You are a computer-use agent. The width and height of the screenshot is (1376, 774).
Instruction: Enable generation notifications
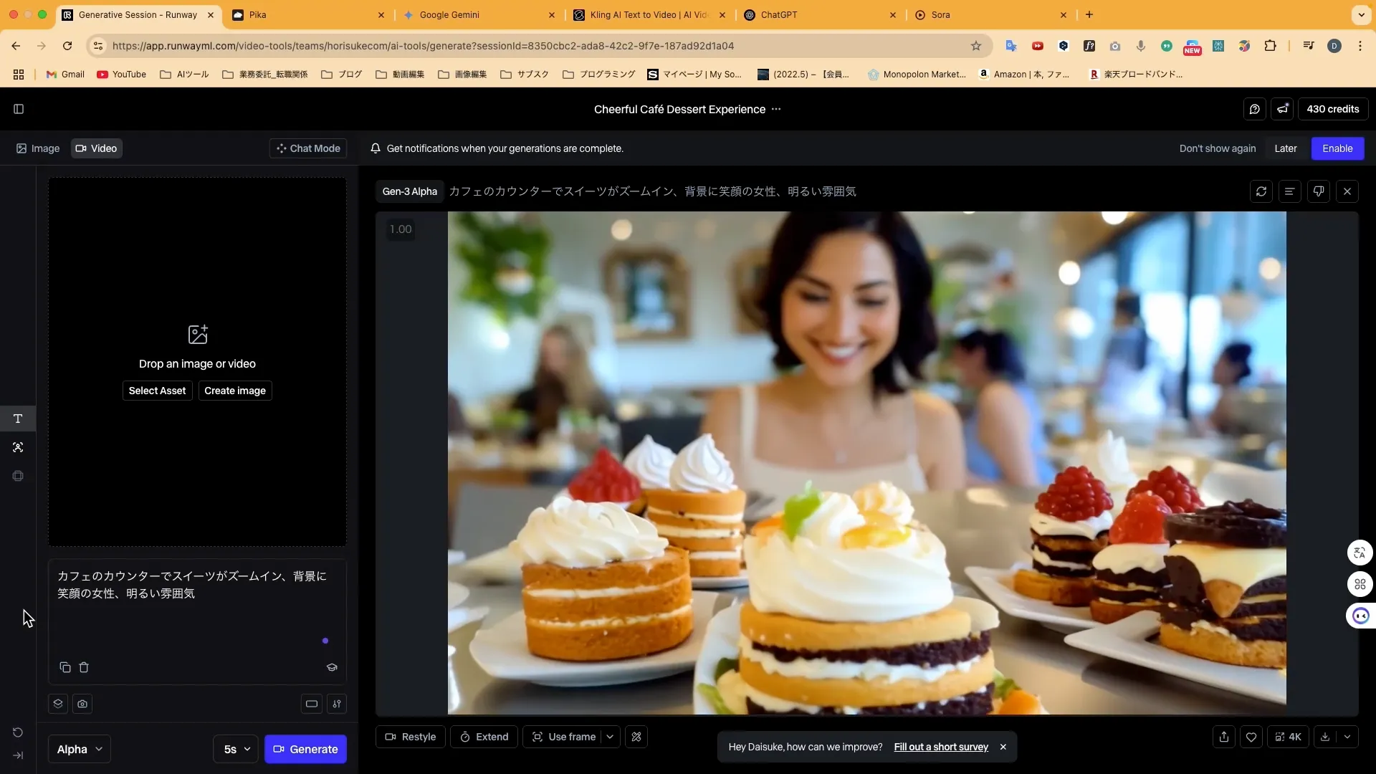(x=1337, y=148)
